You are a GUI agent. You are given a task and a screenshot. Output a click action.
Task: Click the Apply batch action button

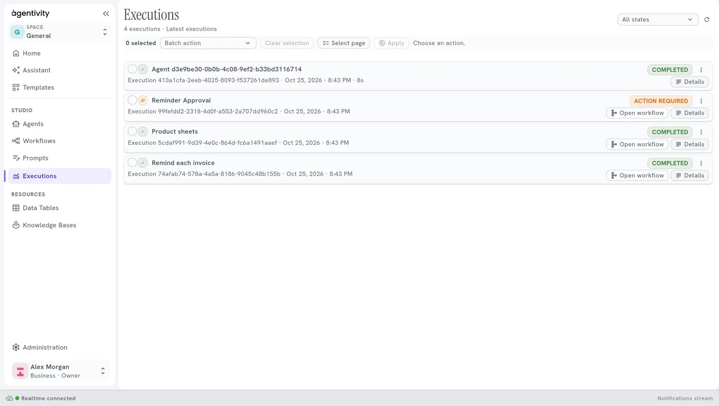391,43
